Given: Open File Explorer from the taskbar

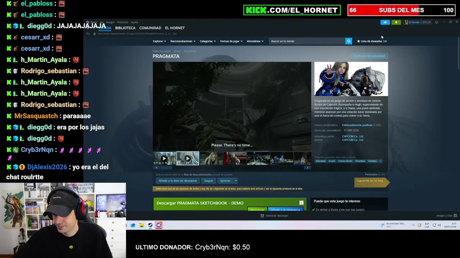Looking at the screenshot, I should coord(142,225).
